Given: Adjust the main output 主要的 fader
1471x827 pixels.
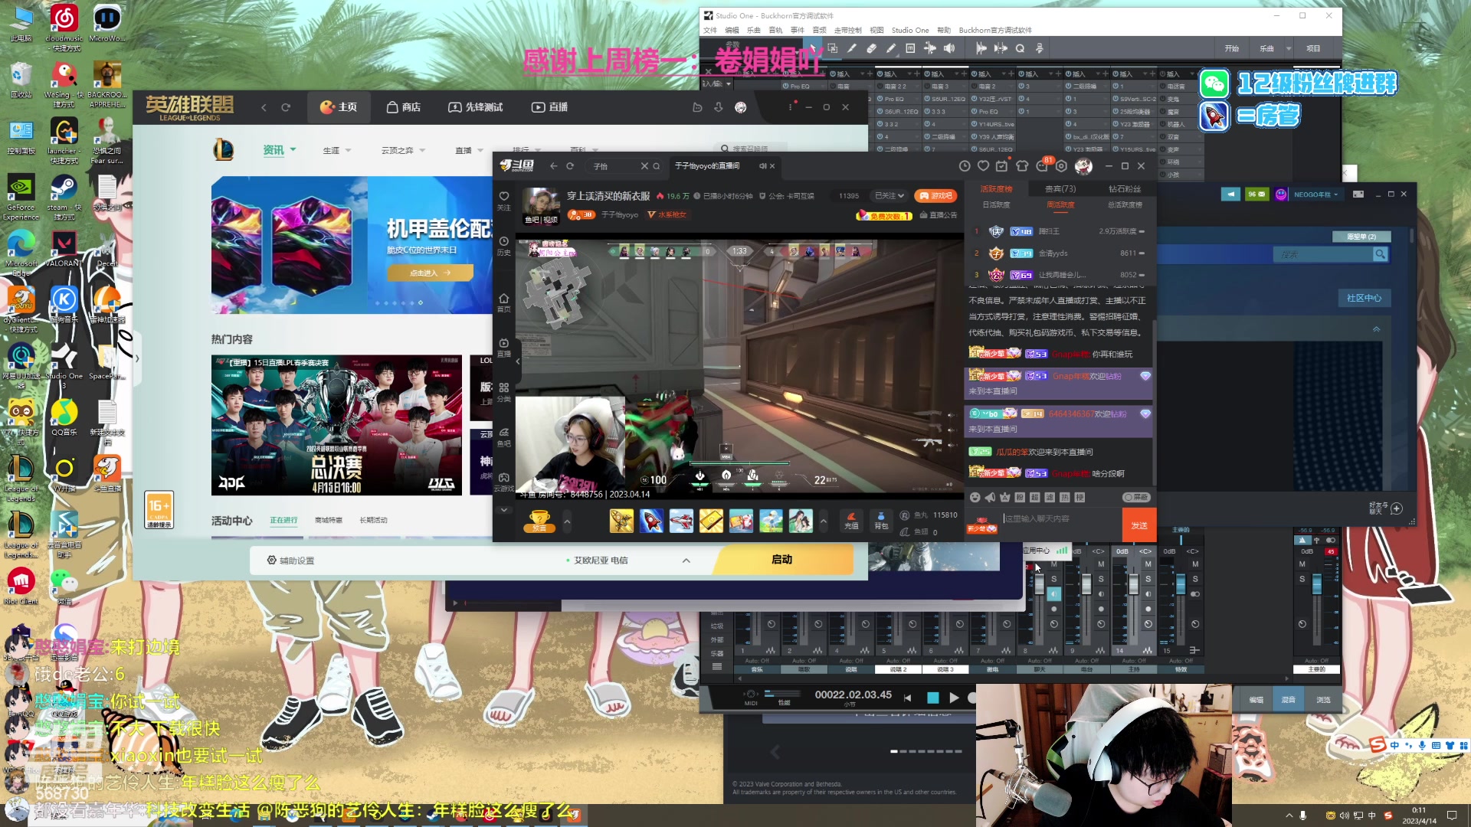Looking at the screenshot, I should point(1316,586).
